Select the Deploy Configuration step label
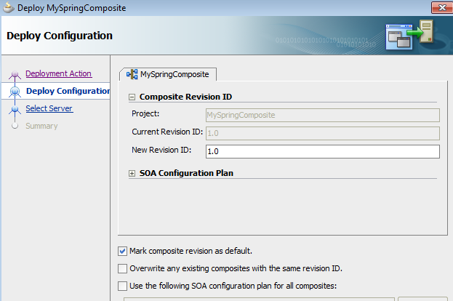 67,91
